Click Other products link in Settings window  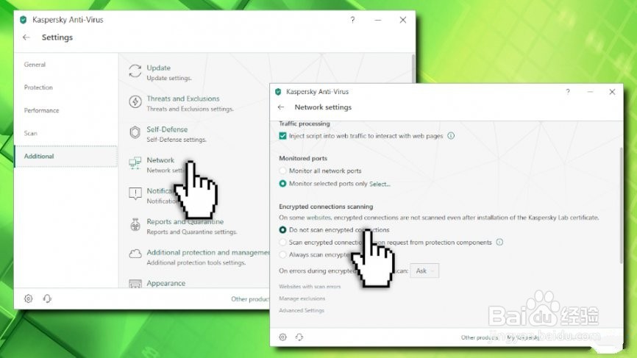[250, 299]
